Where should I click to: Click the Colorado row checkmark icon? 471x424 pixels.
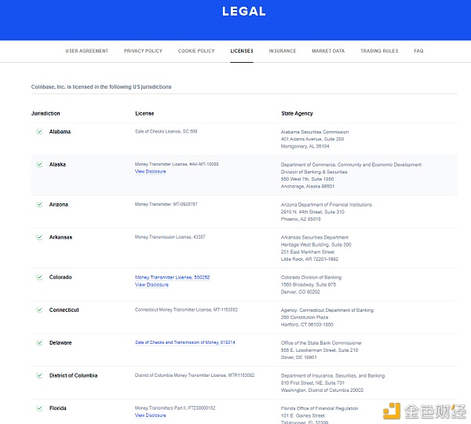click(x=39, y=276)
